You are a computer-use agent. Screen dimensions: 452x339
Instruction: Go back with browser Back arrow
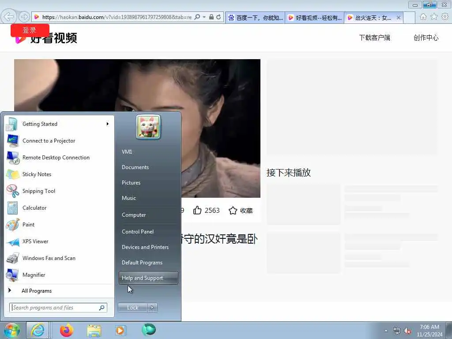pos(9,17)
